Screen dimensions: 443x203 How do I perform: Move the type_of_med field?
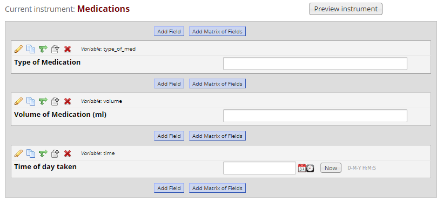[x=55, y=49]
